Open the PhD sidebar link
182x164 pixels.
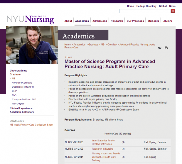14,95
